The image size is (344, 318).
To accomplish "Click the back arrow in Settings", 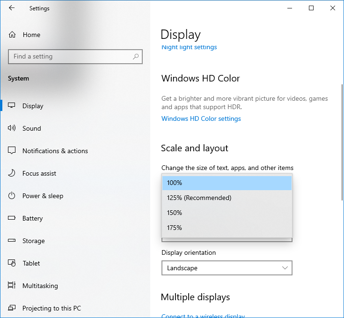I will (x=12, y=8).
